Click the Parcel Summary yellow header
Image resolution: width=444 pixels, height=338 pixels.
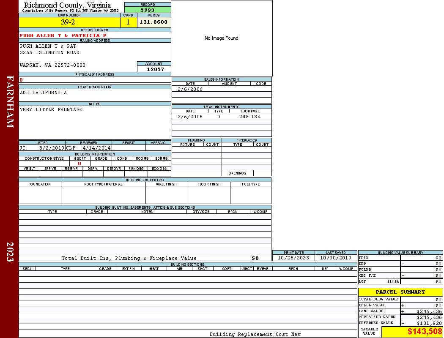point(400,292)
